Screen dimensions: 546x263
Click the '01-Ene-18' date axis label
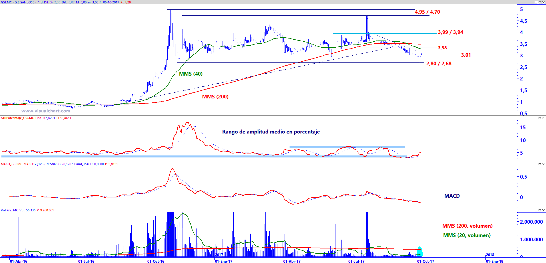[495, 261]
